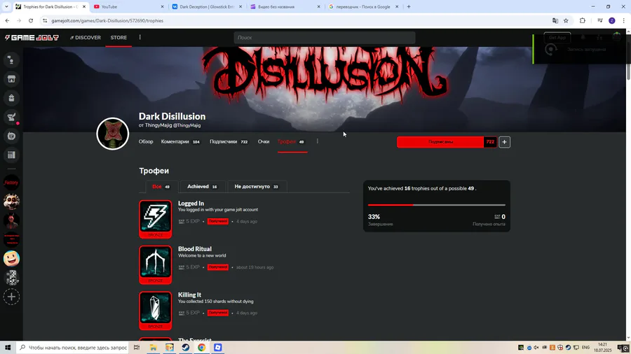Viewport: 631px width, 354px height.
Task: Open the Chrome profile avatar
Action: pyautogui.click(x=611, y=20)
